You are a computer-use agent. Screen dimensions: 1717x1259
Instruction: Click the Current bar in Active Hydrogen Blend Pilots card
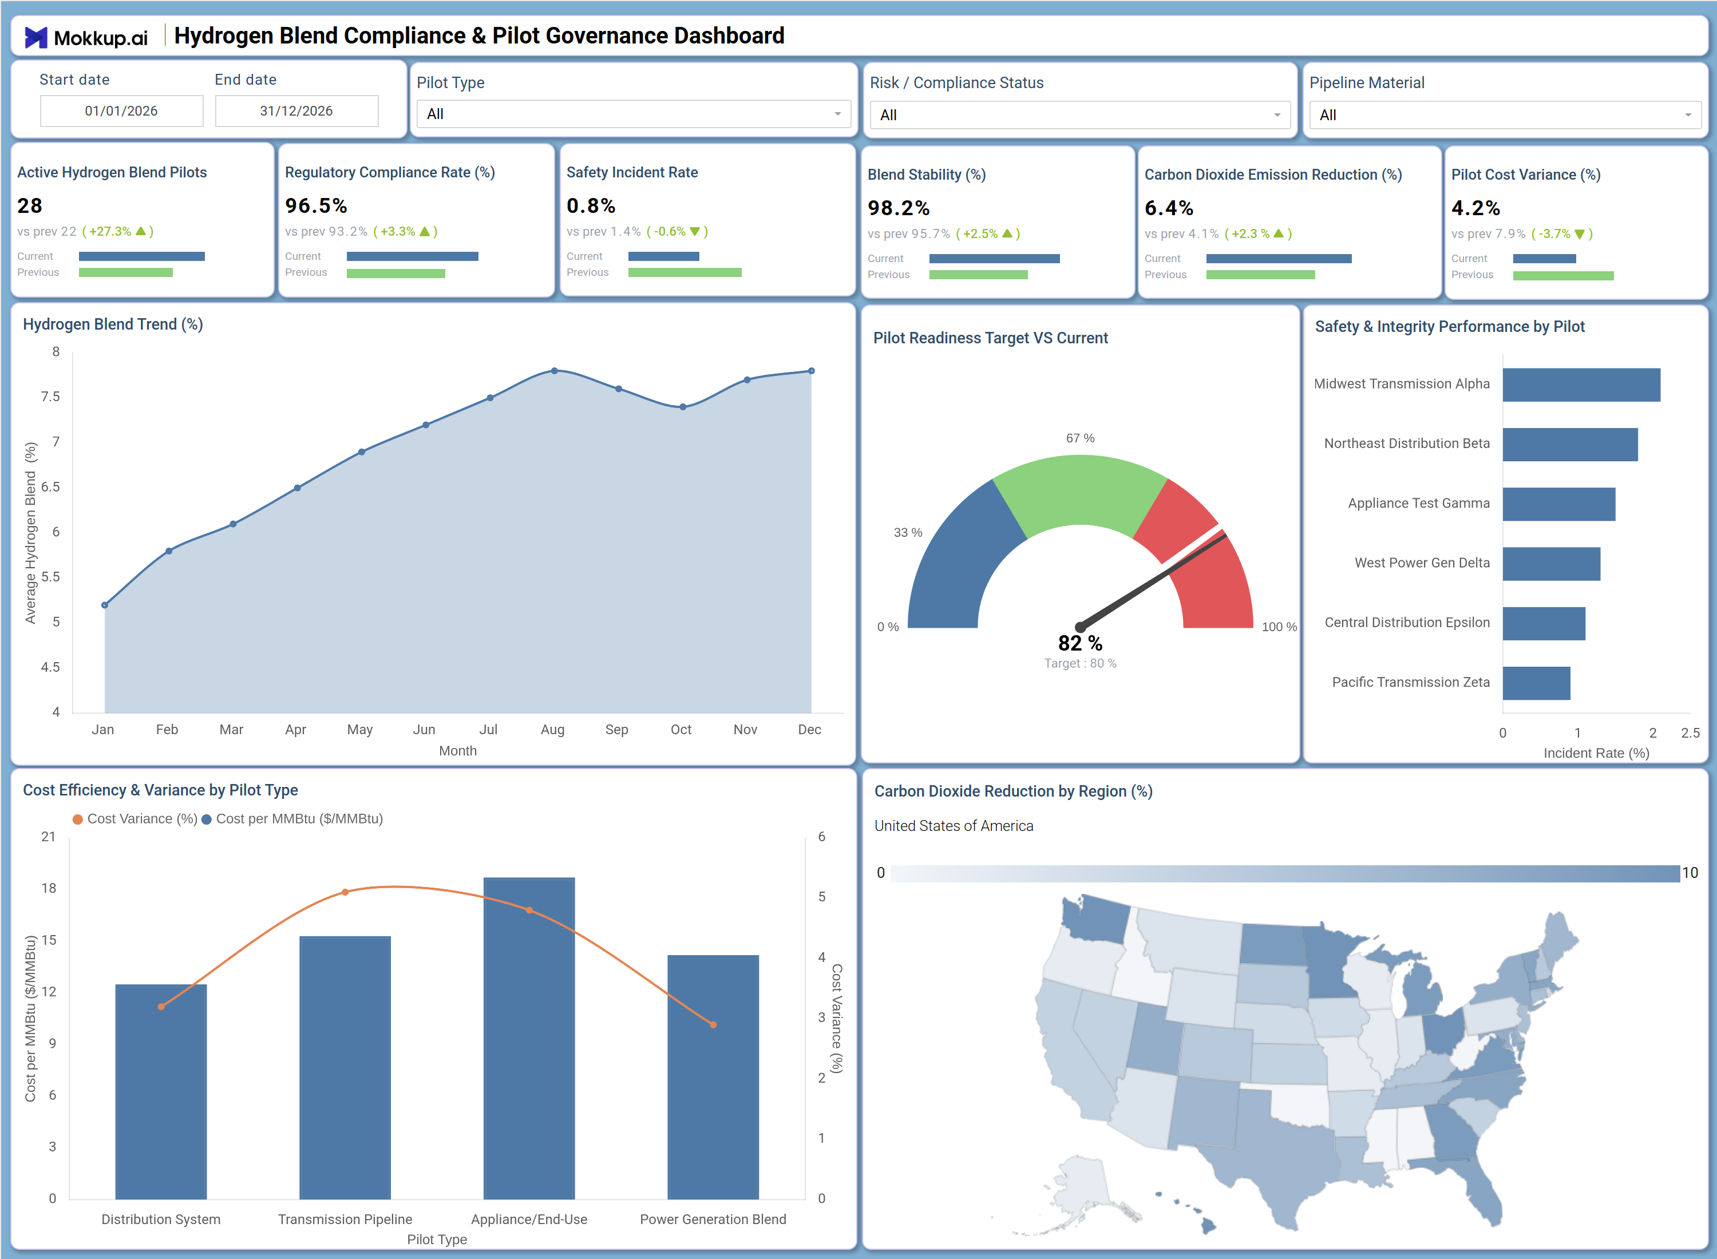click(x=142, y=257)
